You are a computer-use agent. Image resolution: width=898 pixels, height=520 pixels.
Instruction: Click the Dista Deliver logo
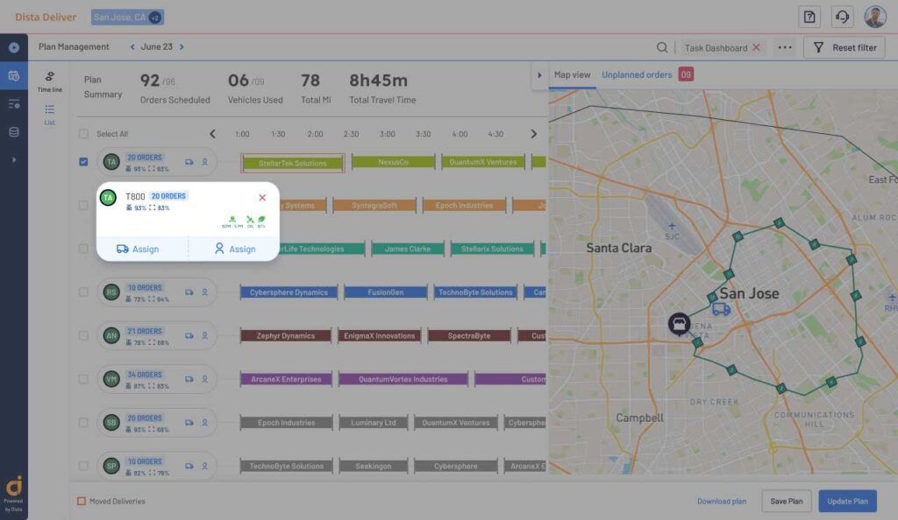pyautogui.click(x=46, y=18)
